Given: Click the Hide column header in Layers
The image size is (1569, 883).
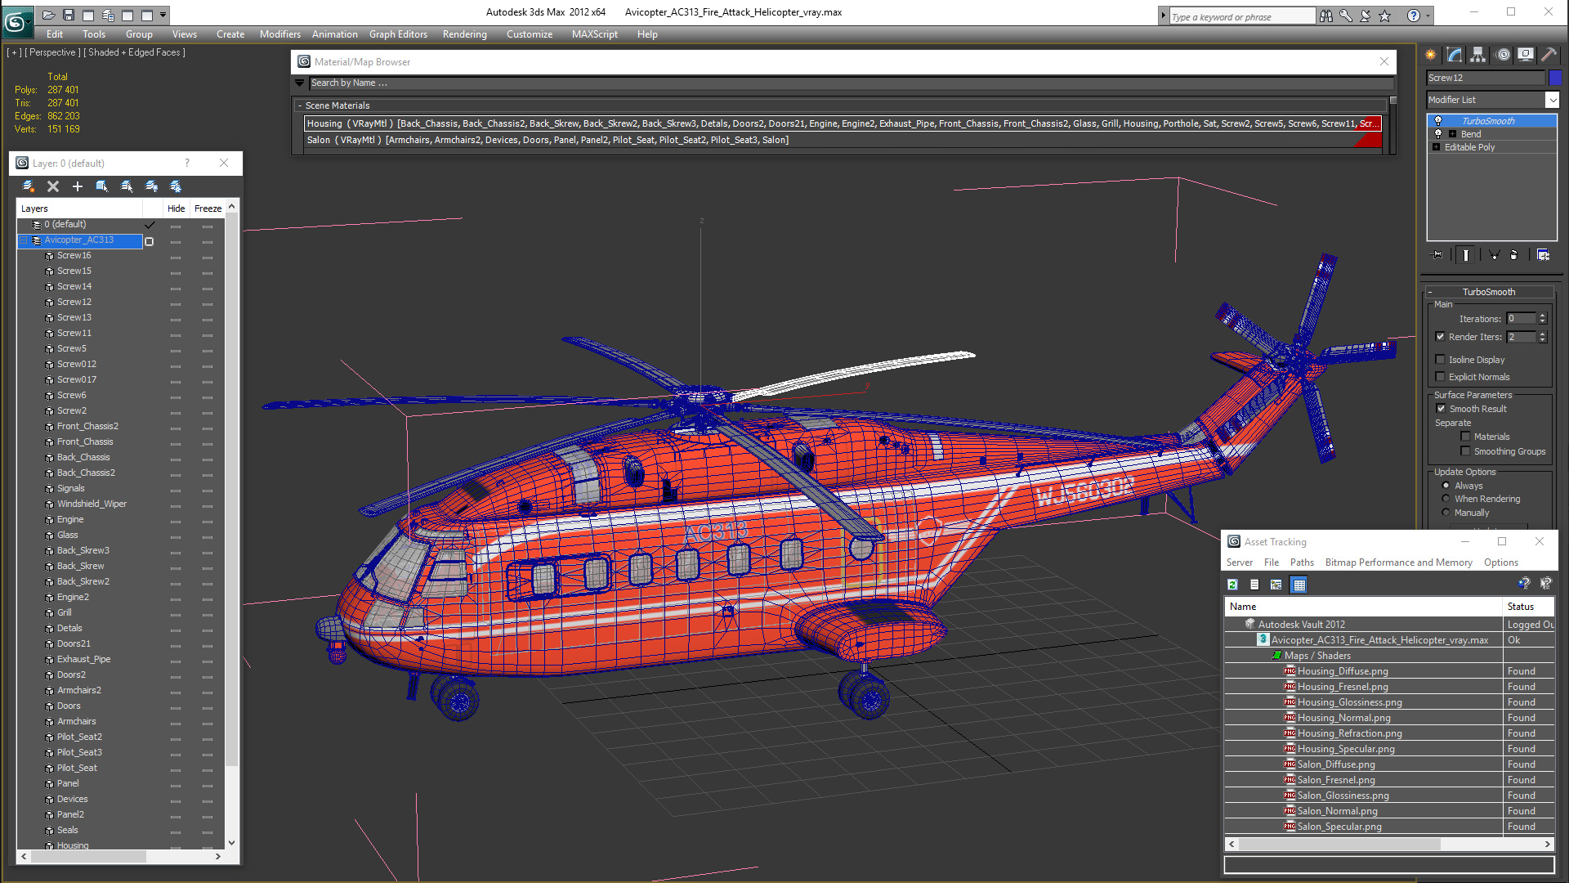Looking at the screenshot, I should [x=176, y=208].
